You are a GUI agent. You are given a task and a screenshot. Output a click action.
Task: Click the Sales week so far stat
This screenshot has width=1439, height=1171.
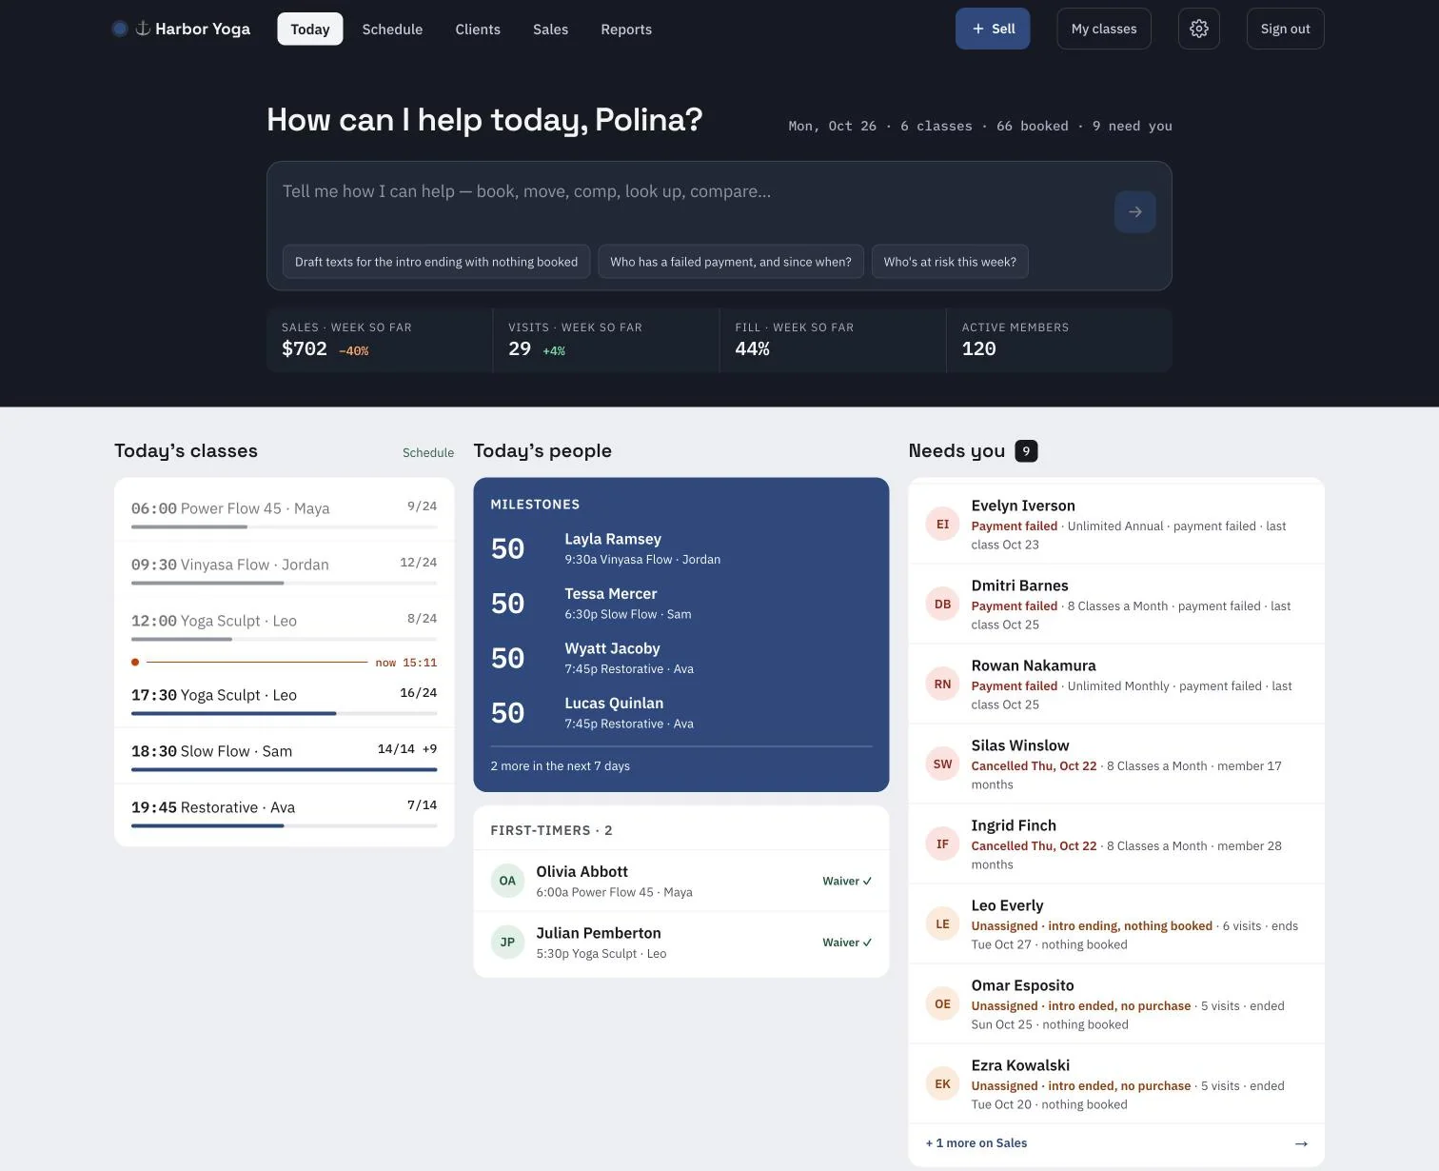coord(380,340)
